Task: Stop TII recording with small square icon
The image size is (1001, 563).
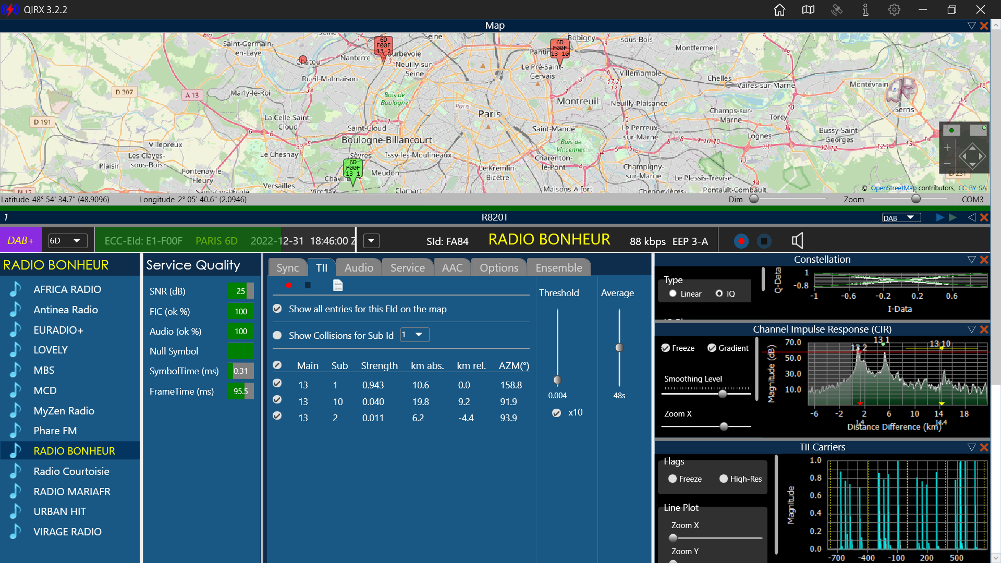Action: 308,285
